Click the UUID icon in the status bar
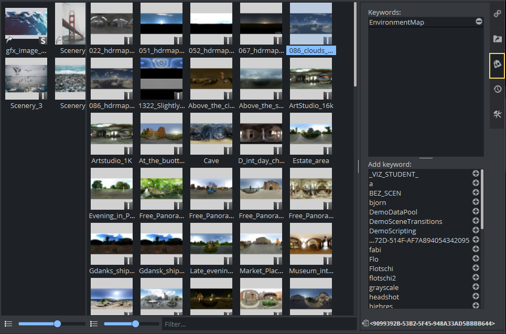Viewport: 506px width, 334px height. [365, 324]
